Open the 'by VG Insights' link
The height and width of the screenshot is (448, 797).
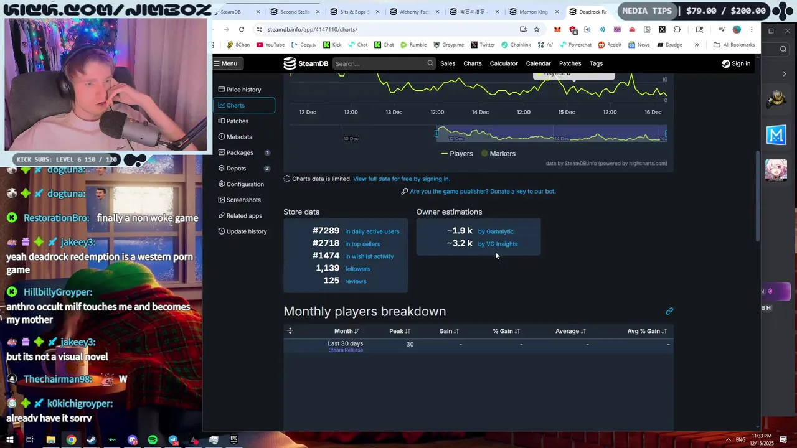(498, 244)
